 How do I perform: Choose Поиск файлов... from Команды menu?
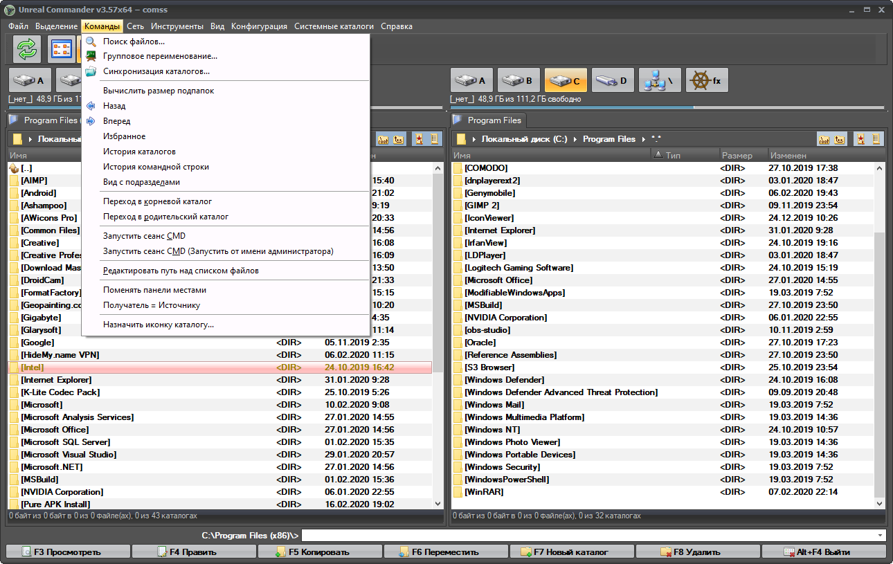pos(226,42)
